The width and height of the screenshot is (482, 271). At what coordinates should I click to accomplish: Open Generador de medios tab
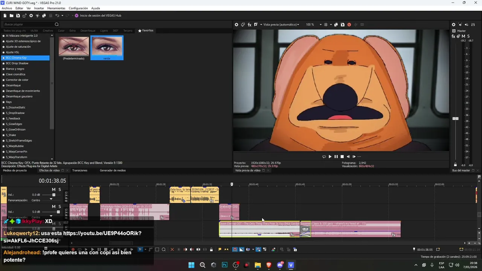tap(113, 171)
